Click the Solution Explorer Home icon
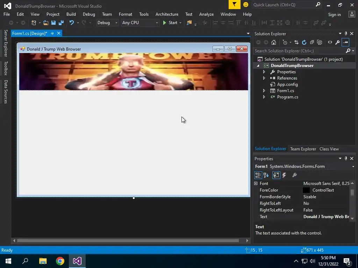Viewport: 358px width, 268px height. point(274,42)
